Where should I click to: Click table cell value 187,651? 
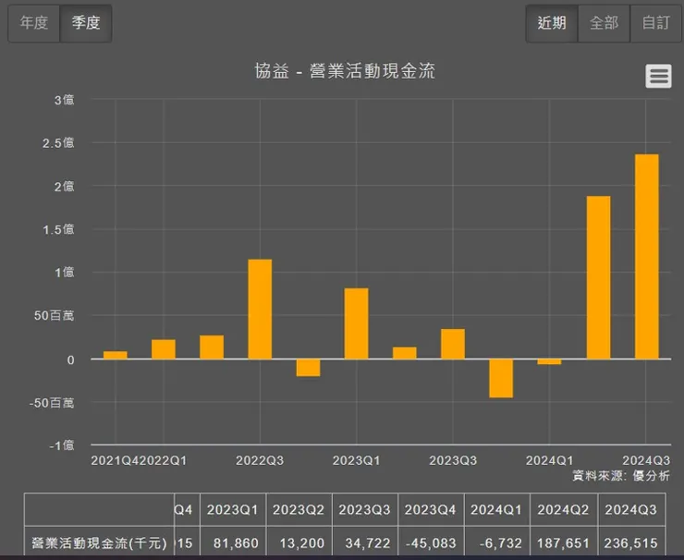(563, 543)
